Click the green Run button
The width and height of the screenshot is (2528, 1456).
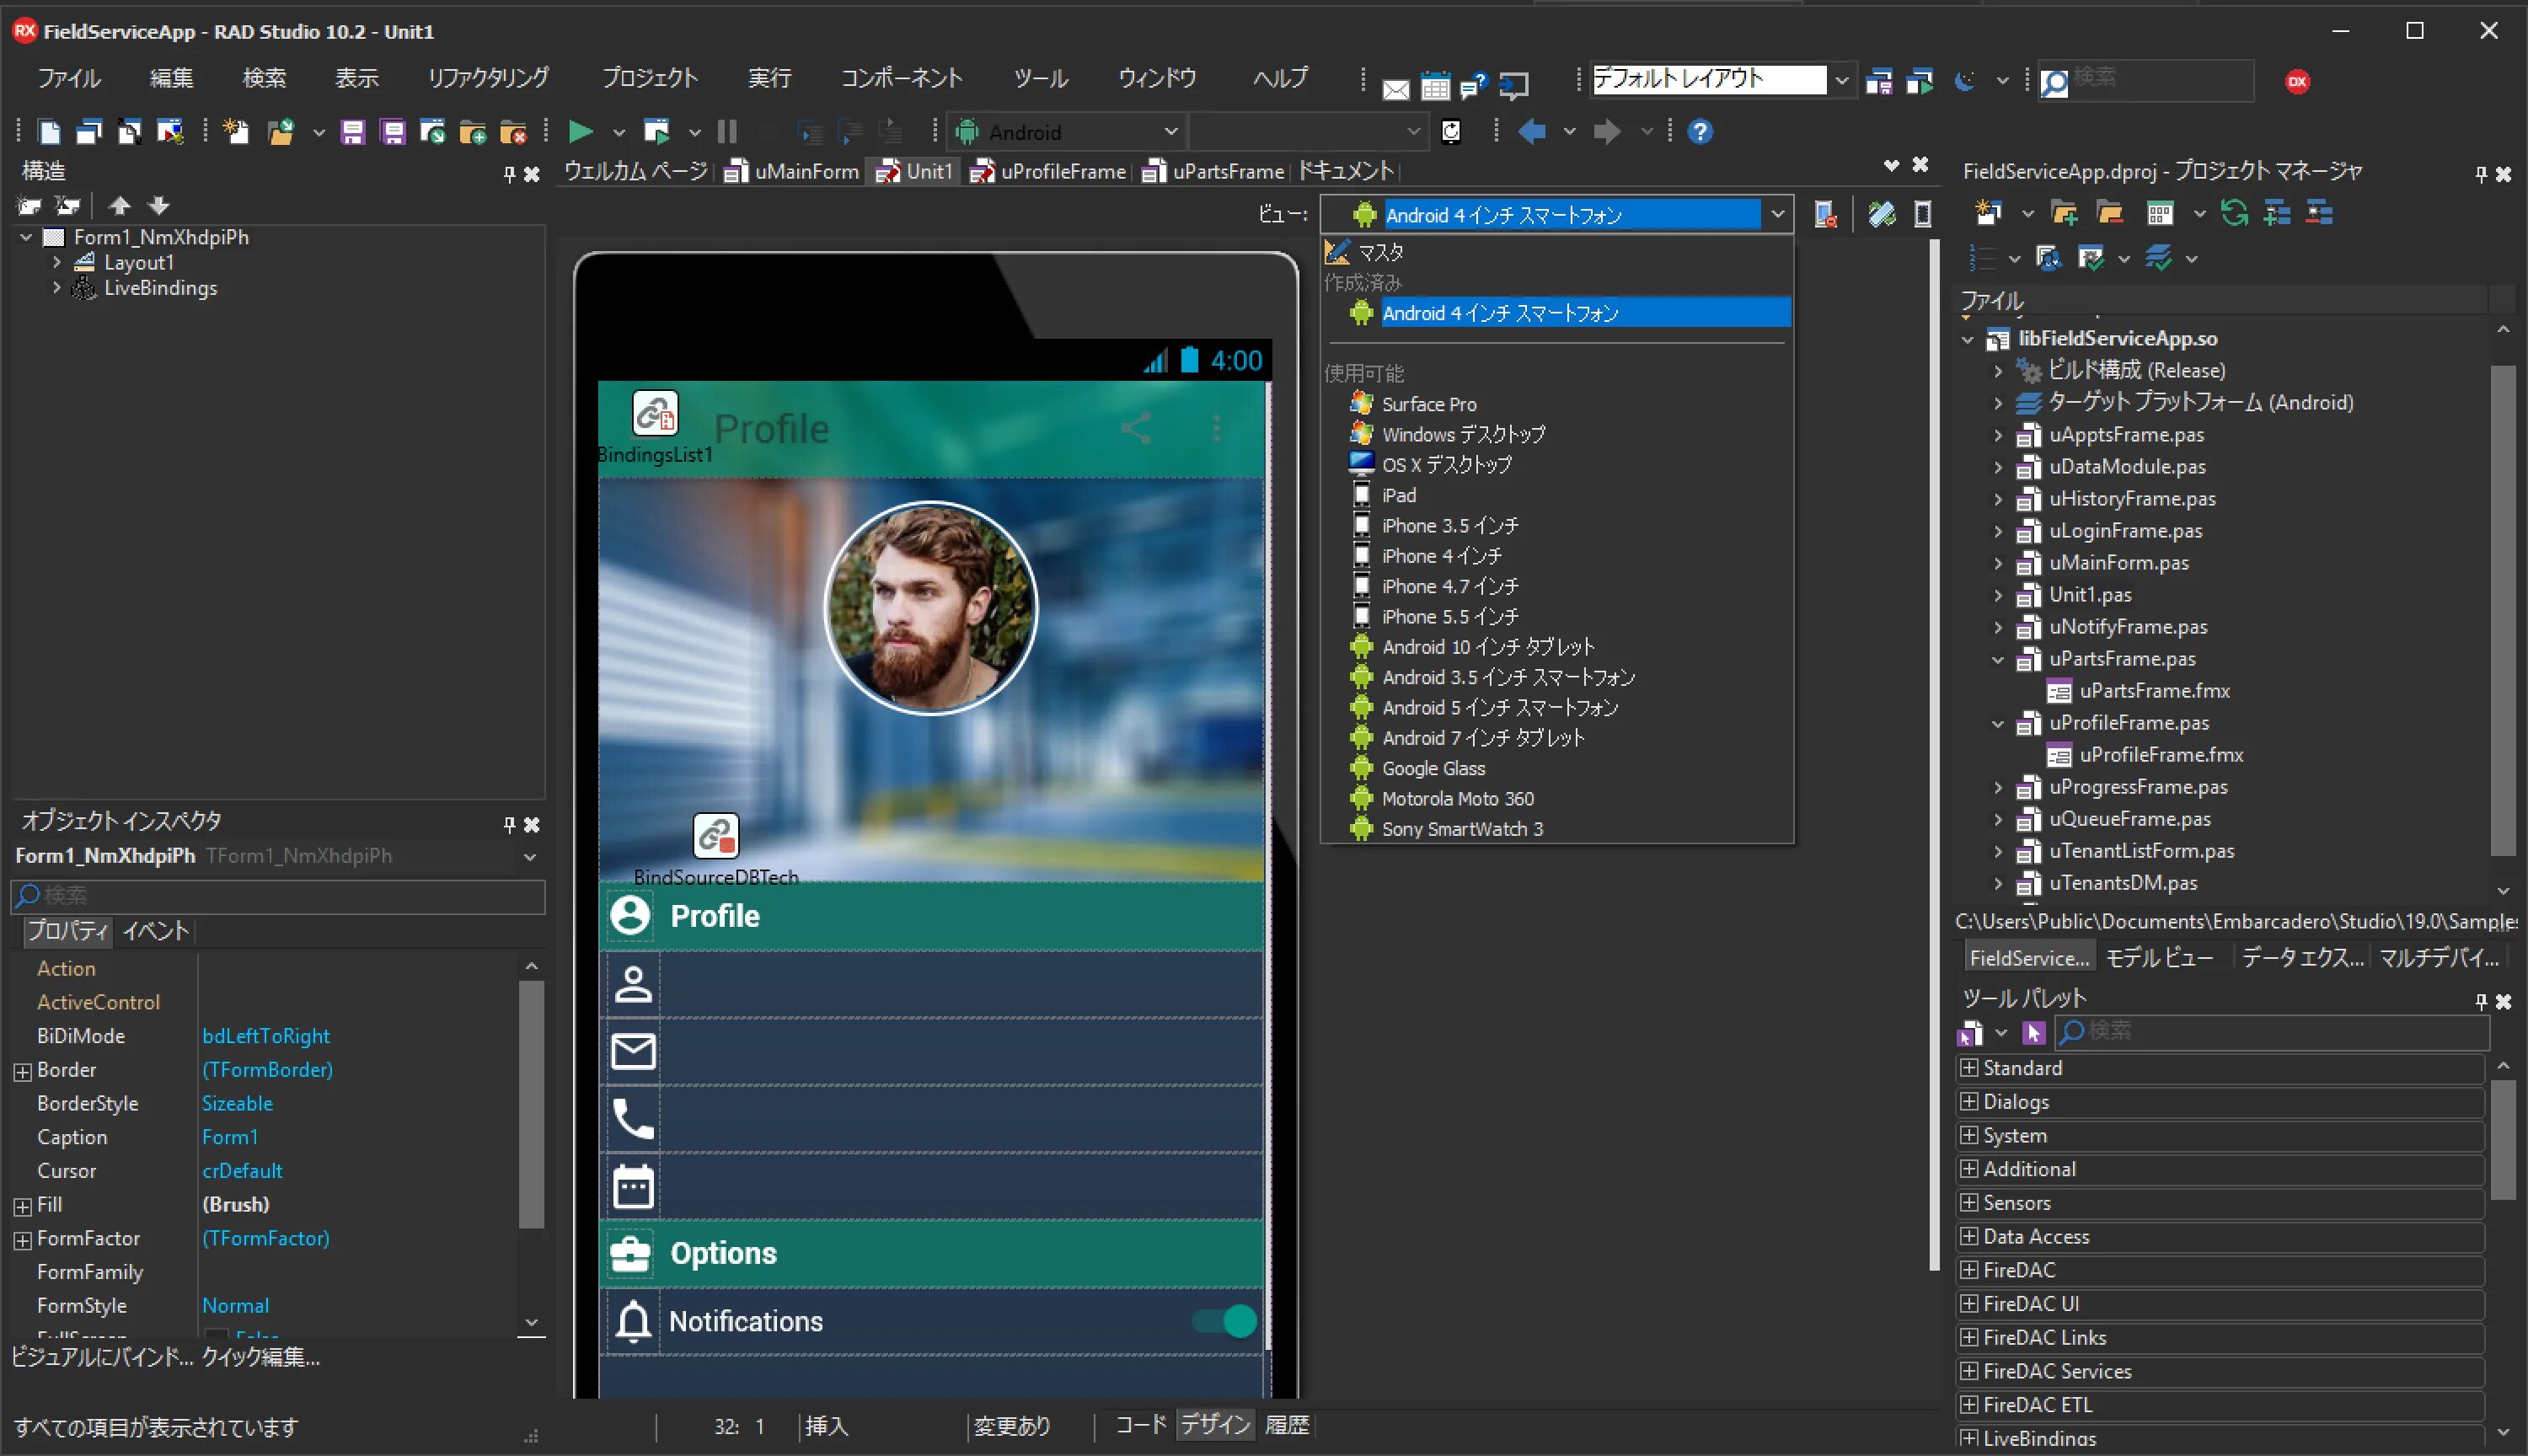[580, 131]
